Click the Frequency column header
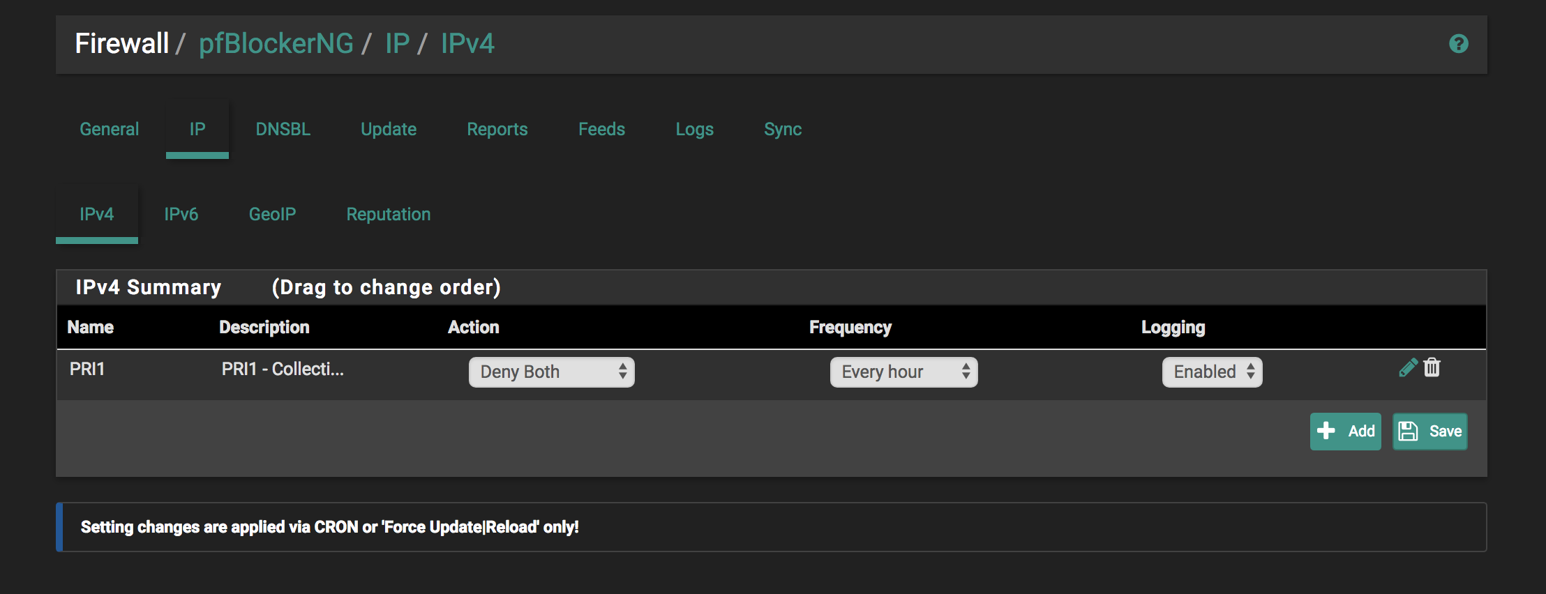Screen dimensions: 1546x594 pyautogui.click(x=850, y=327)
